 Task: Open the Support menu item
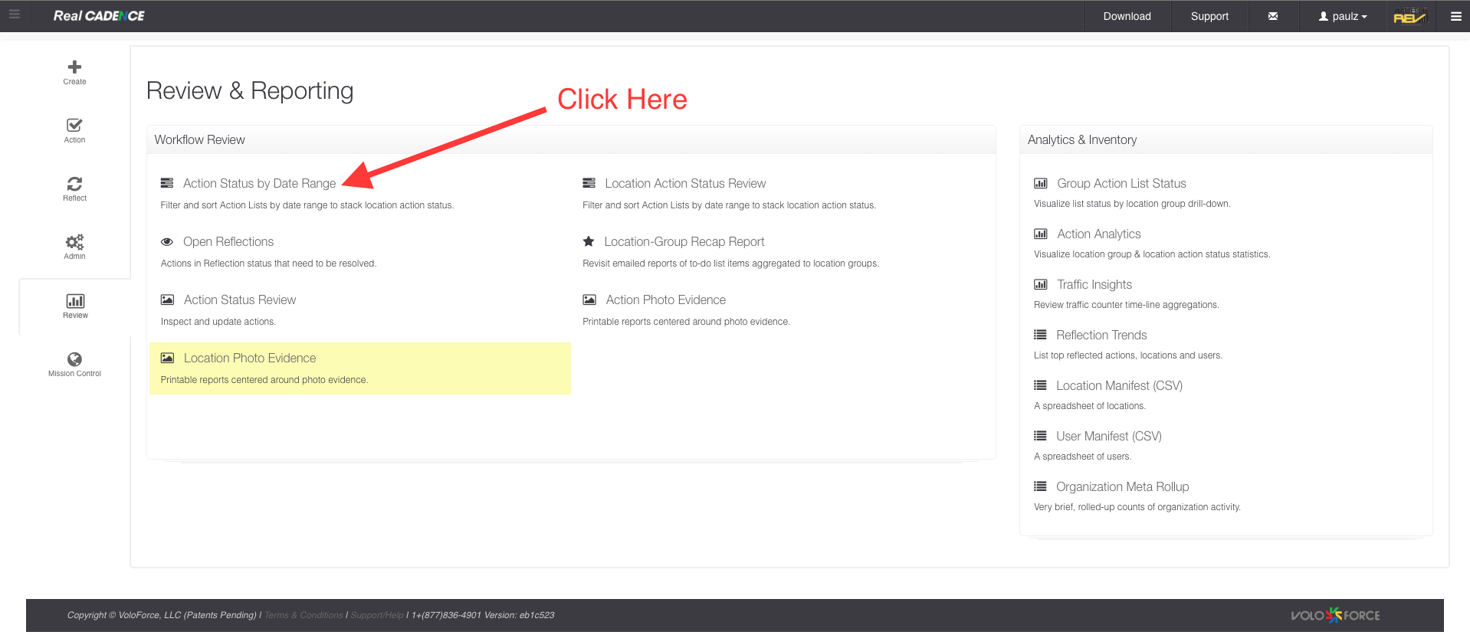click(1209, 16)
